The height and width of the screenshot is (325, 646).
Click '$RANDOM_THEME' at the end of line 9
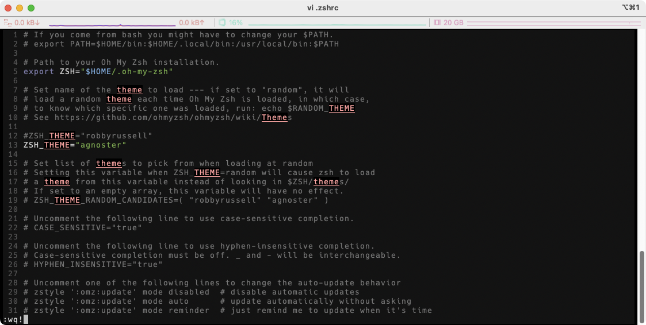321,108
